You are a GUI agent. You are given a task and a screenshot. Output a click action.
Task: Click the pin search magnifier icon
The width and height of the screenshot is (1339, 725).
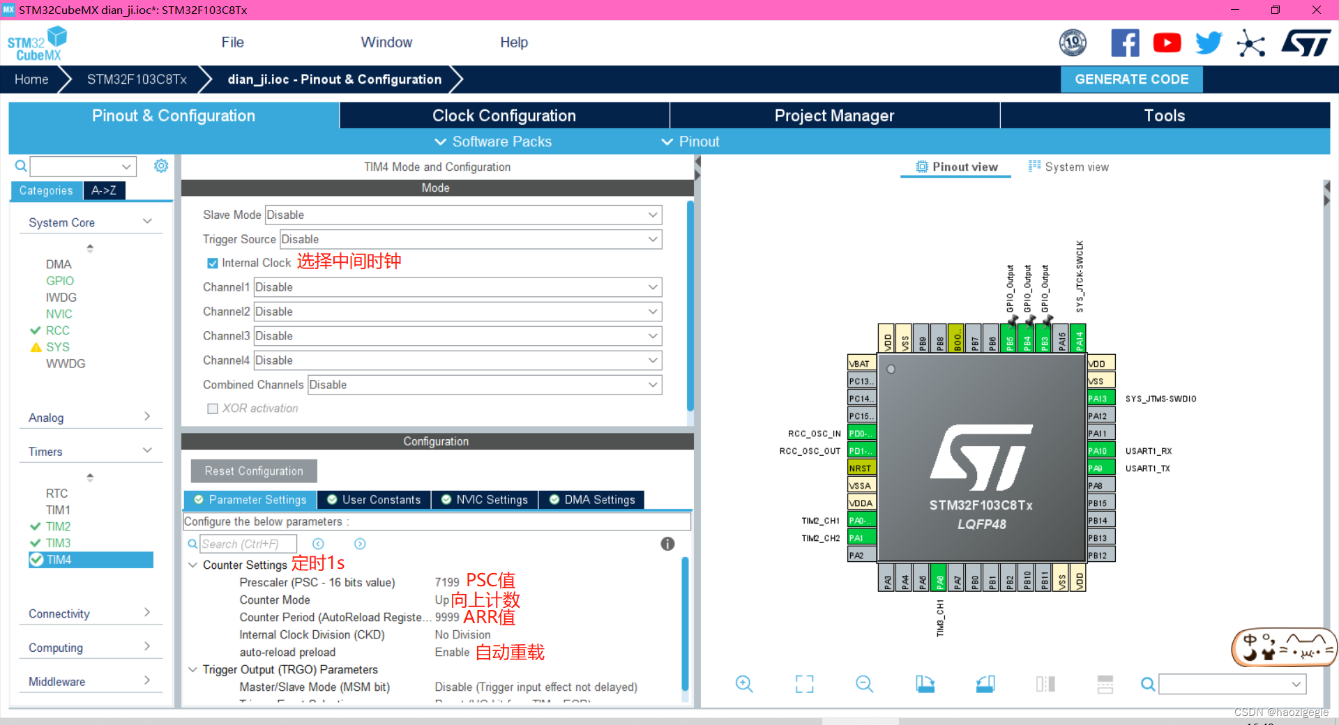pos(1147,684)
